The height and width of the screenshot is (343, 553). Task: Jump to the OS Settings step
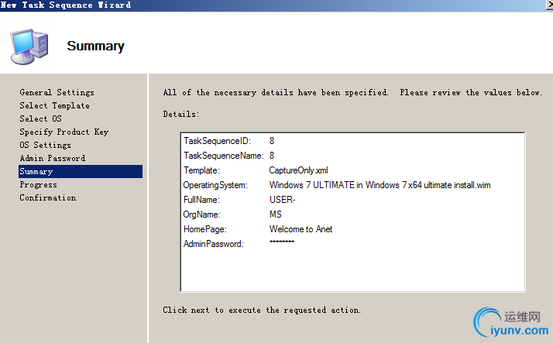(45, 146)
